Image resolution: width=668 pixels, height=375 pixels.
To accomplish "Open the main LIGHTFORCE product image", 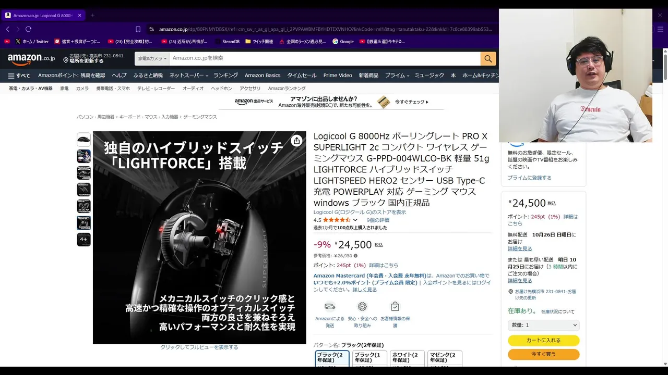I will click(x=199, y=238).
